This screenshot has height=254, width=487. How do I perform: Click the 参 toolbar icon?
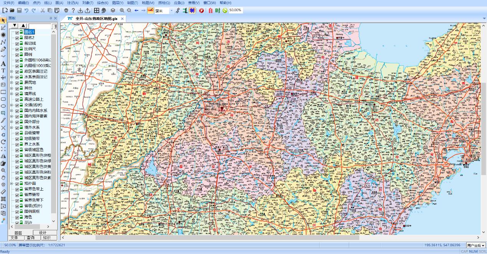(x=104, y=11)
